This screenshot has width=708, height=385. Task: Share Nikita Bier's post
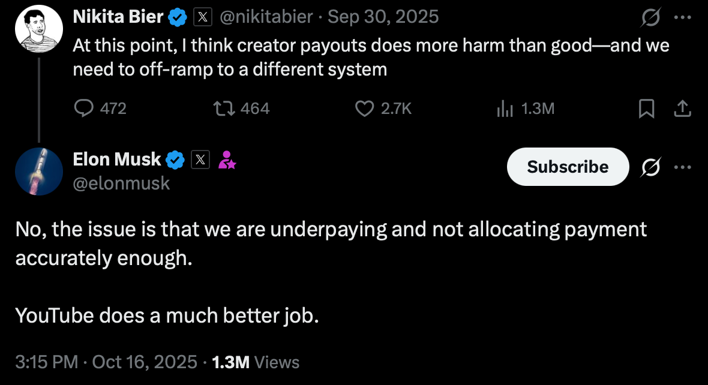[682, 108]
